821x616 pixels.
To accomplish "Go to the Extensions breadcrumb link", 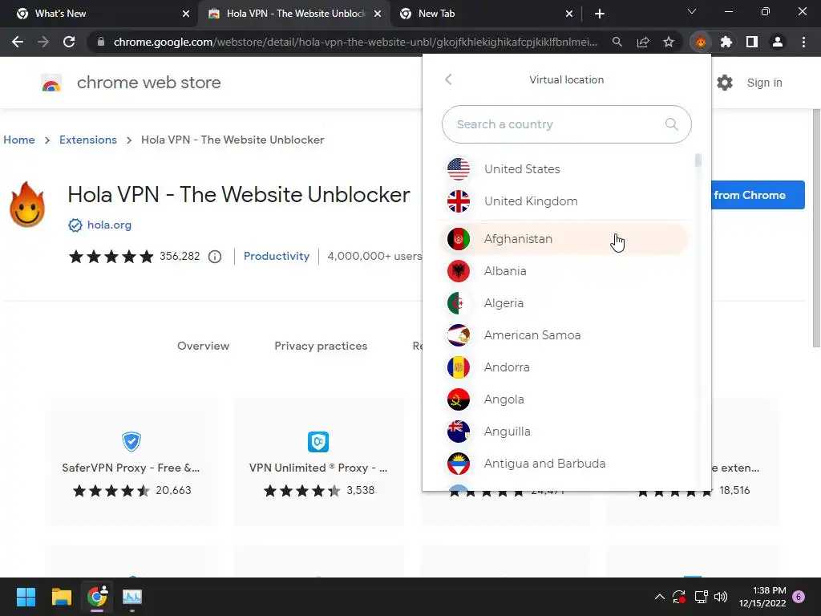I will (x=88, y=140).
